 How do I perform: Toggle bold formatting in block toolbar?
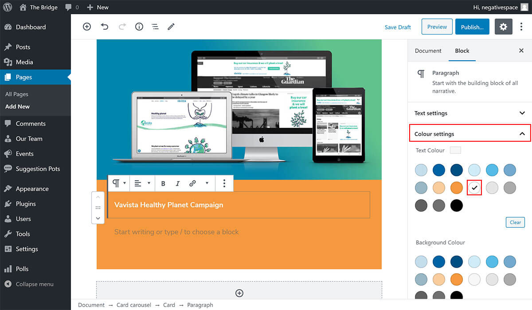(163, 183)
